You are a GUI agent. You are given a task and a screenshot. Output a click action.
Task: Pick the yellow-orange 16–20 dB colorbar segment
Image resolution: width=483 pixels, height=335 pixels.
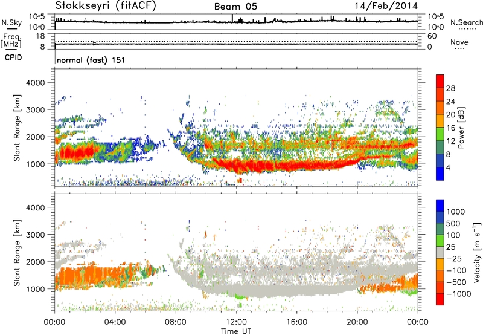click(x=440, y=122)
